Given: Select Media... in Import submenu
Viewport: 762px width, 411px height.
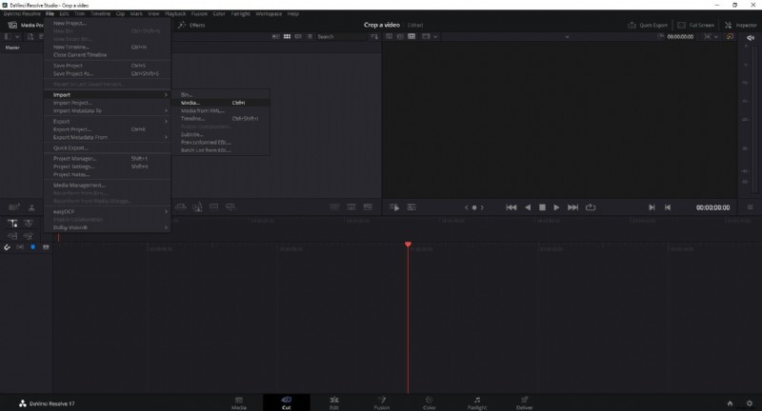Looking at the screenshot, I should (221, 103).
